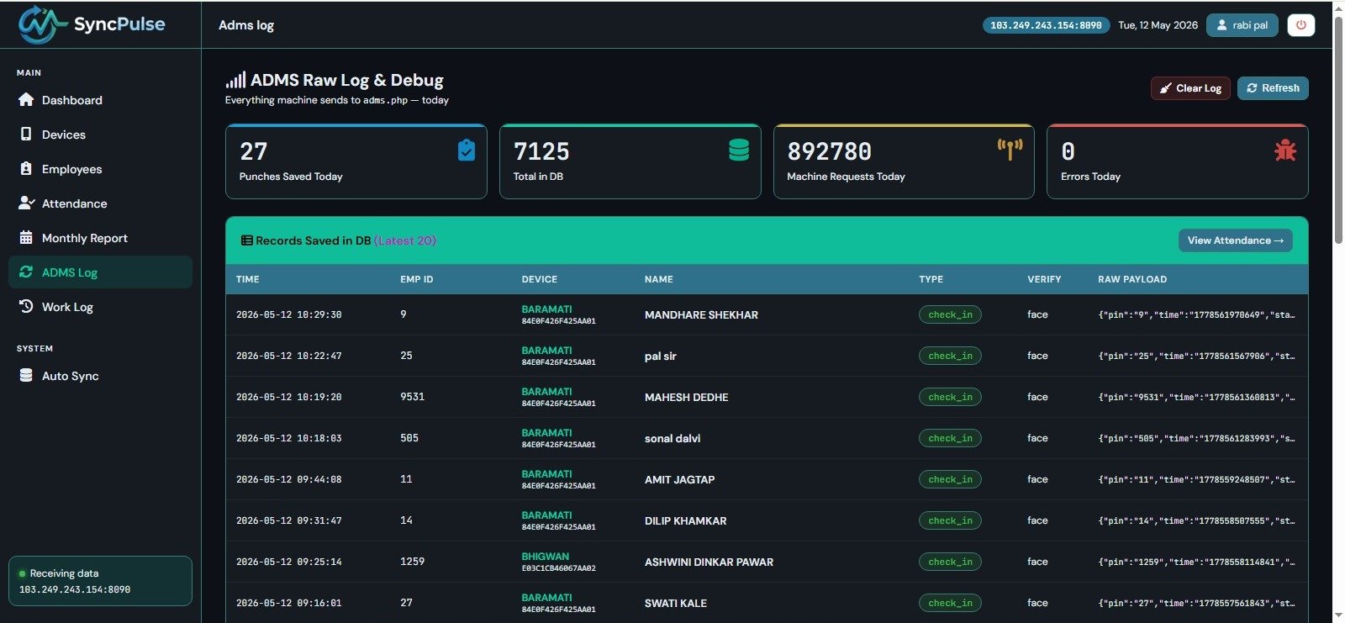Click the TIME column header
1345x623 pixels.
point(248,279)
